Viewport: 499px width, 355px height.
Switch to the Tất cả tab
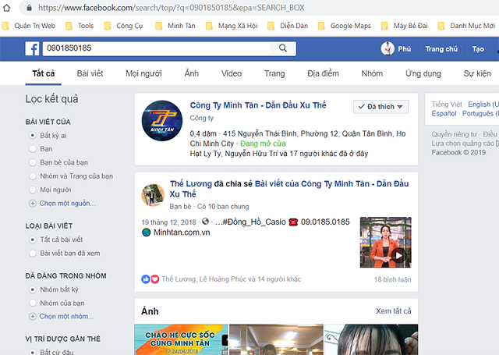(x=44, y=73)
